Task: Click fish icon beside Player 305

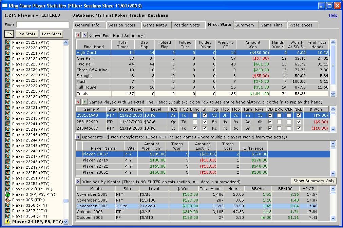Action: click(7, 200)
